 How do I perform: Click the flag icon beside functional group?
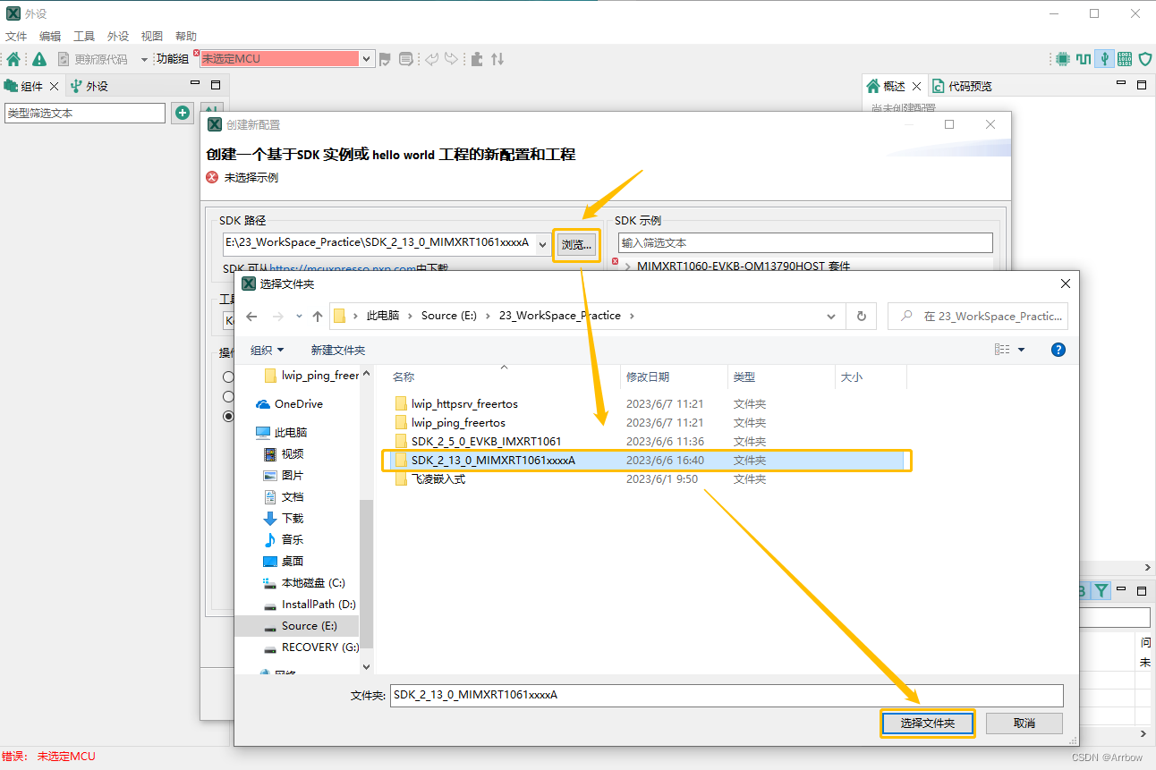tap(385, 59)
